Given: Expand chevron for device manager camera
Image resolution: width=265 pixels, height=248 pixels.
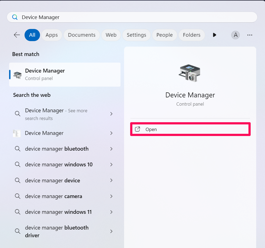Looking at the screenshot, I should point(111,196).
